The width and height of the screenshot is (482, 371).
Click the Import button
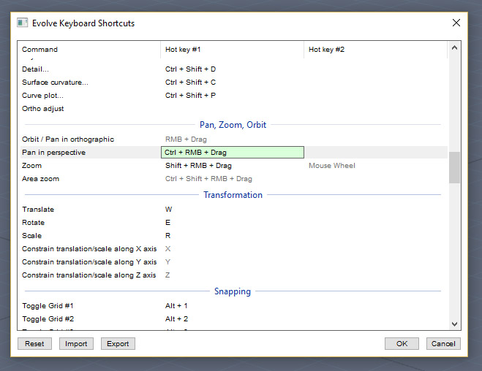pos(76,344)
